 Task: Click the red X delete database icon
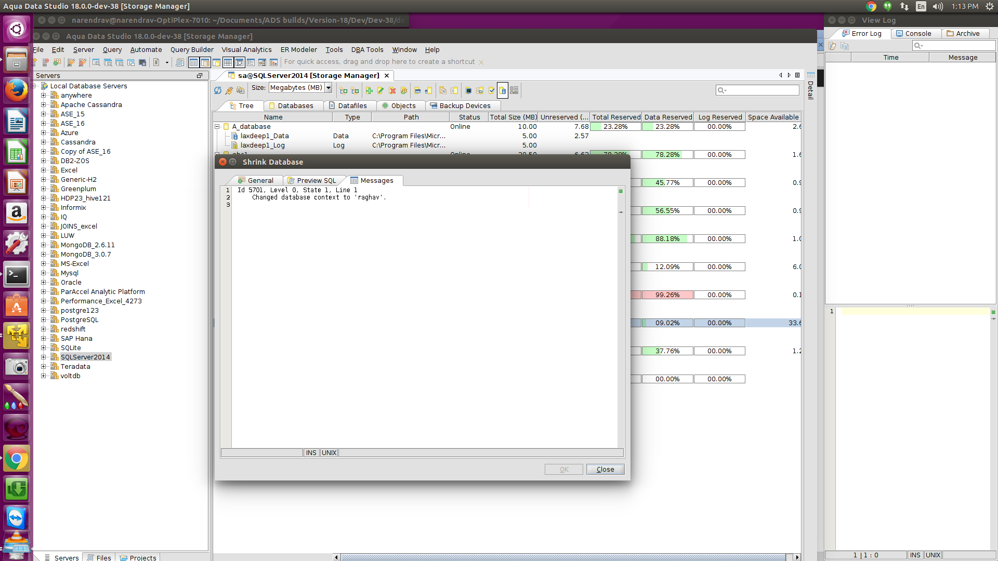click(x=392, y=90)
